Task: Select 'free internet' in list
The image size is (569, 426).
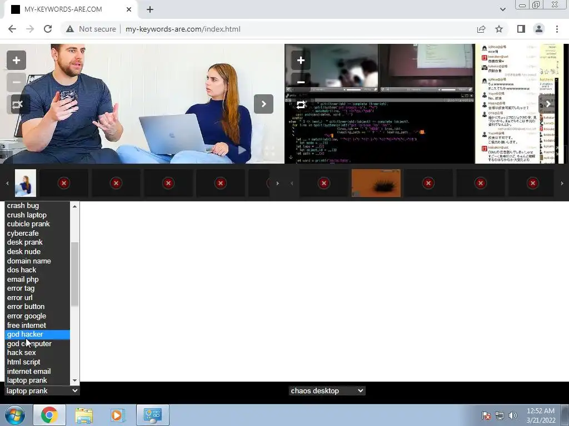Action: click(37, 325)
